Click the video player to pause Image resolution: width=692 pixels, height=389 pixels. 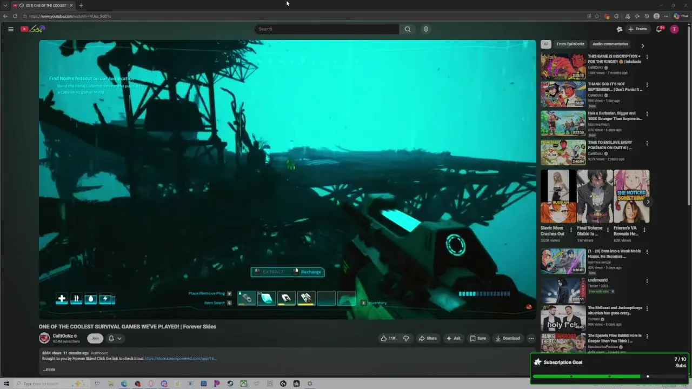[x=287, y=179]
